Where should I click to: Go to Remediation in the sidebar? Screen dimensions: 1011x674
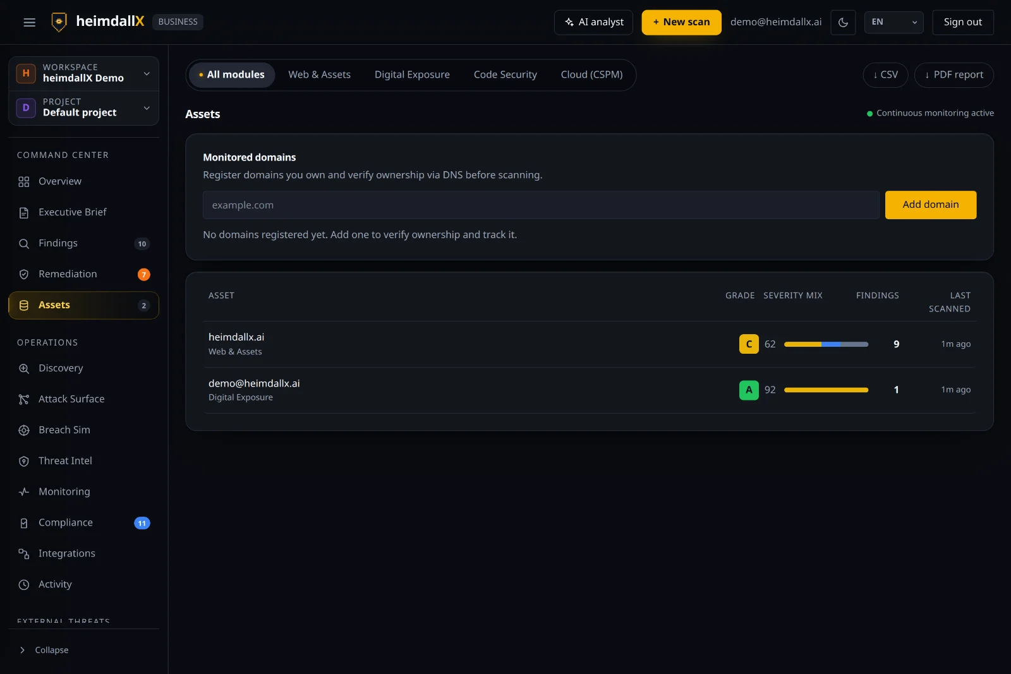[x=84, y=274]
